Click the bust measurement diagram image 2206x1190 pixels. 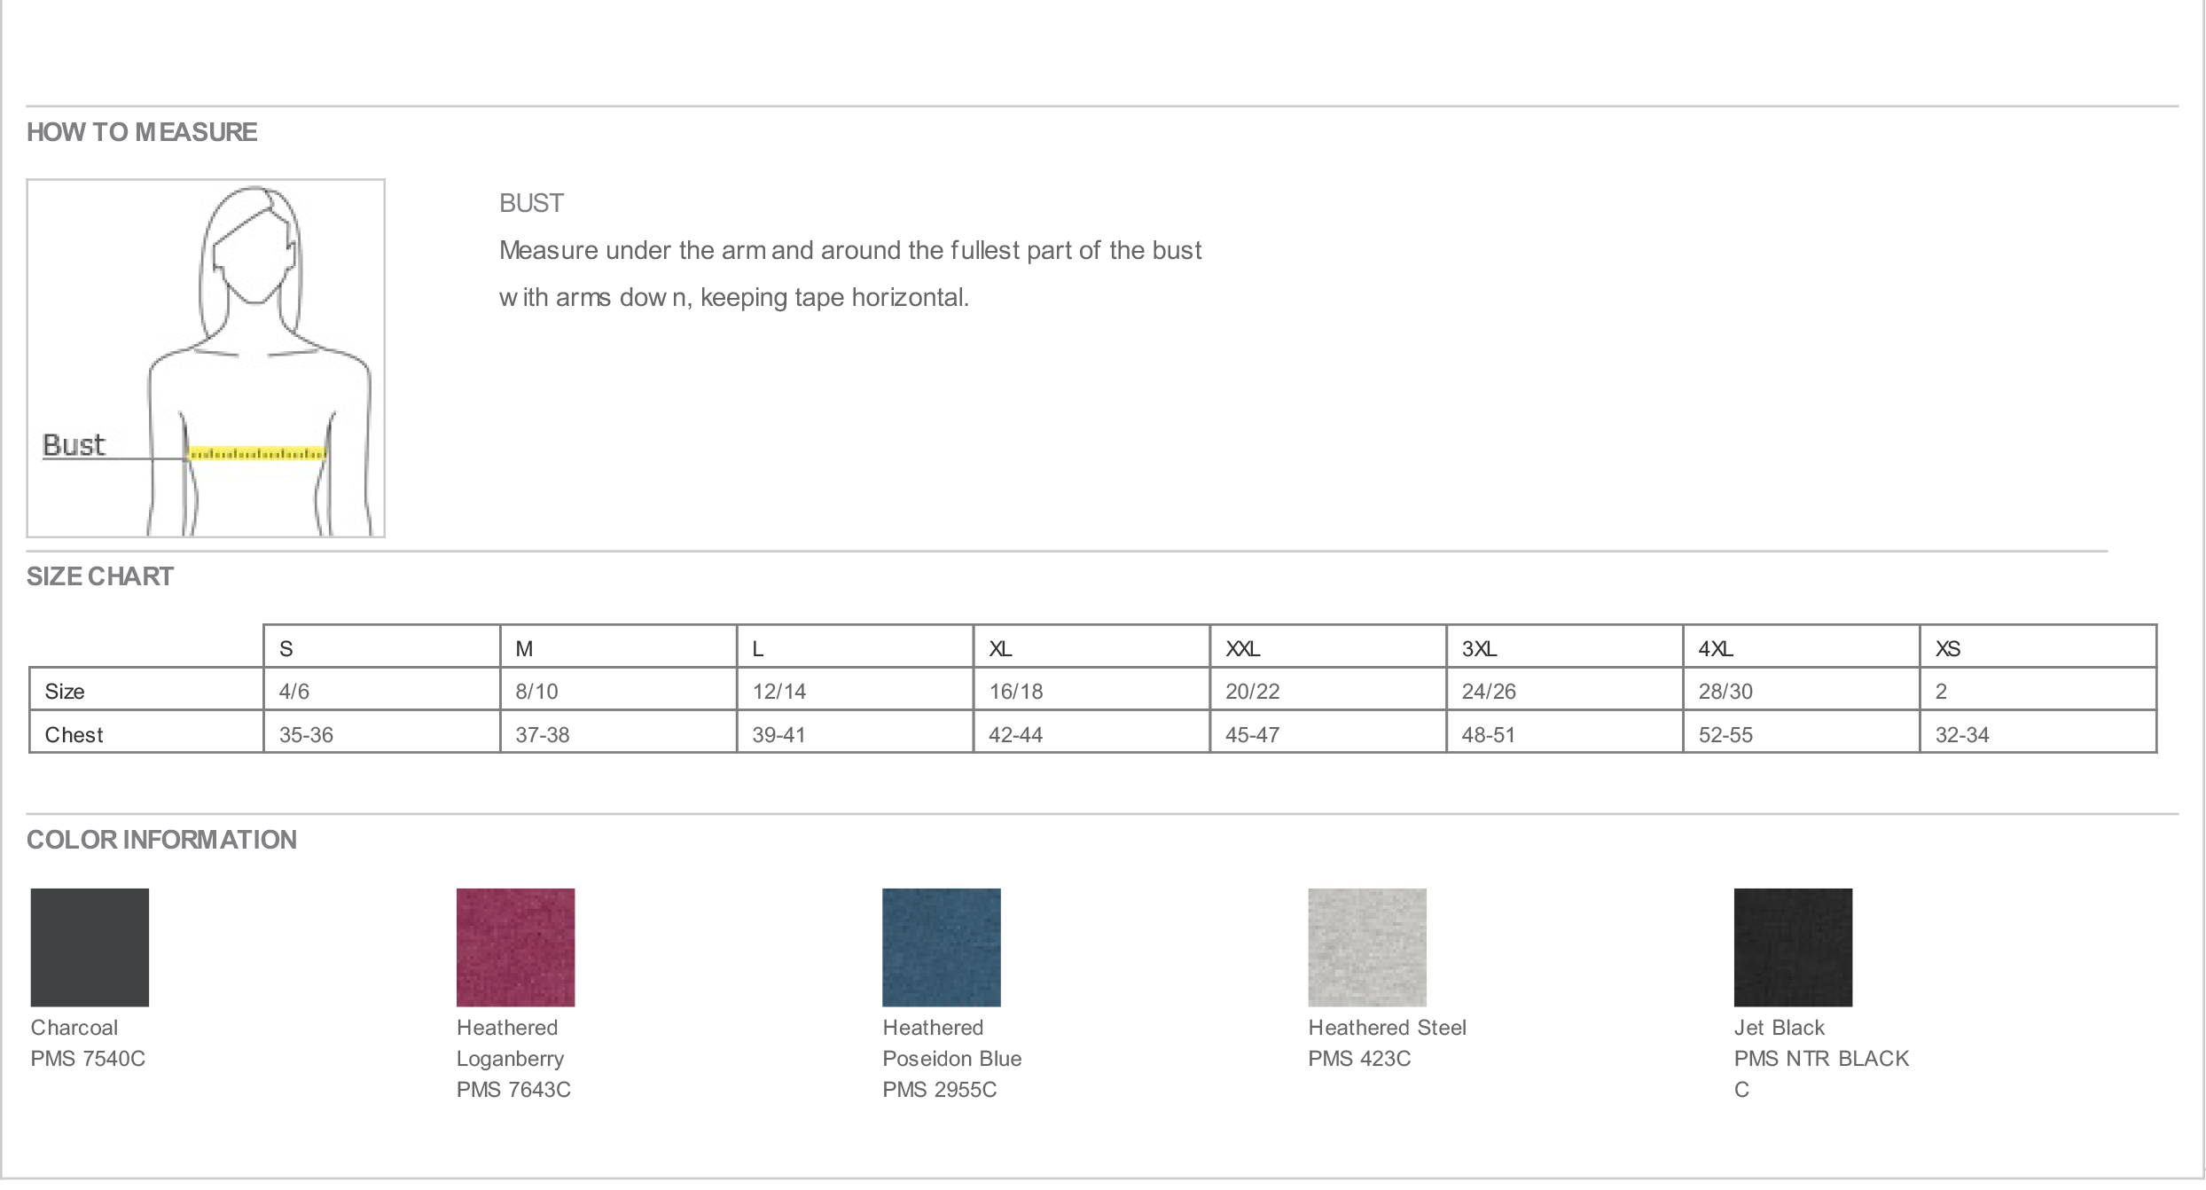206,358
